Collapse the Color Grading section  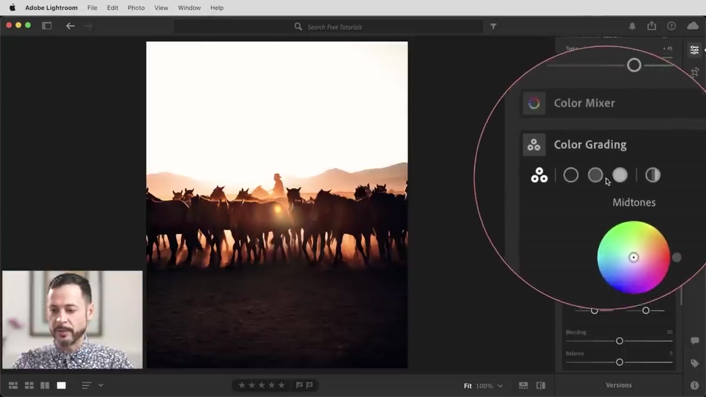(x=590, y=144)
